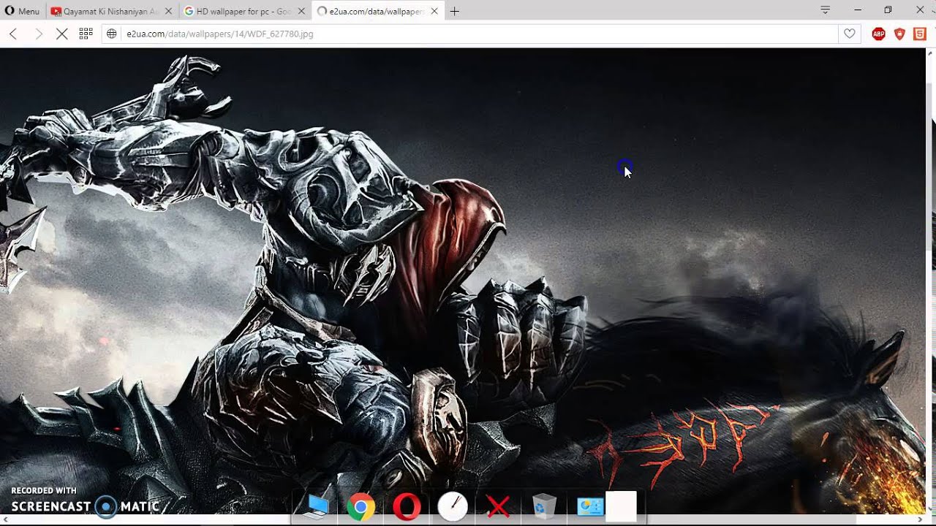Open the Adblock Plus extension

[x=879, y=34]
